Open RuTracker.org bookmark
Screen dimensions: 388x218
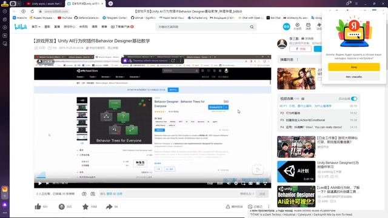coord(198,18)
